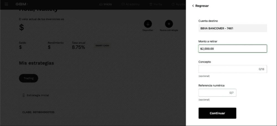
Task: Open the Cuenta destino BBVA Bancomer selector
Action: (233, 28)
